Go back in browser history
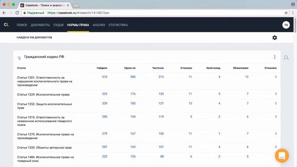Screen dimensions: 297x167 click(4, 13)
